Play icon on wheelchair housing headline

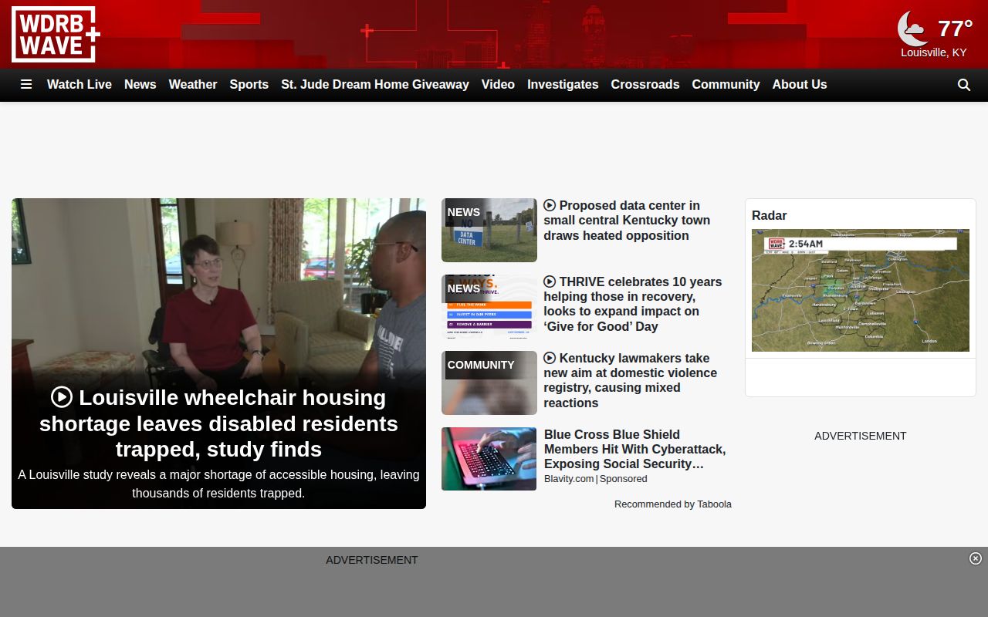click(62, 397)
